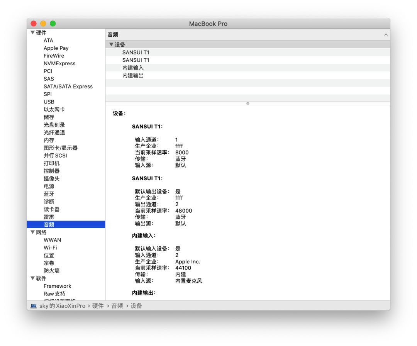Click the 内建输入: detail heading

pos(144,236)
